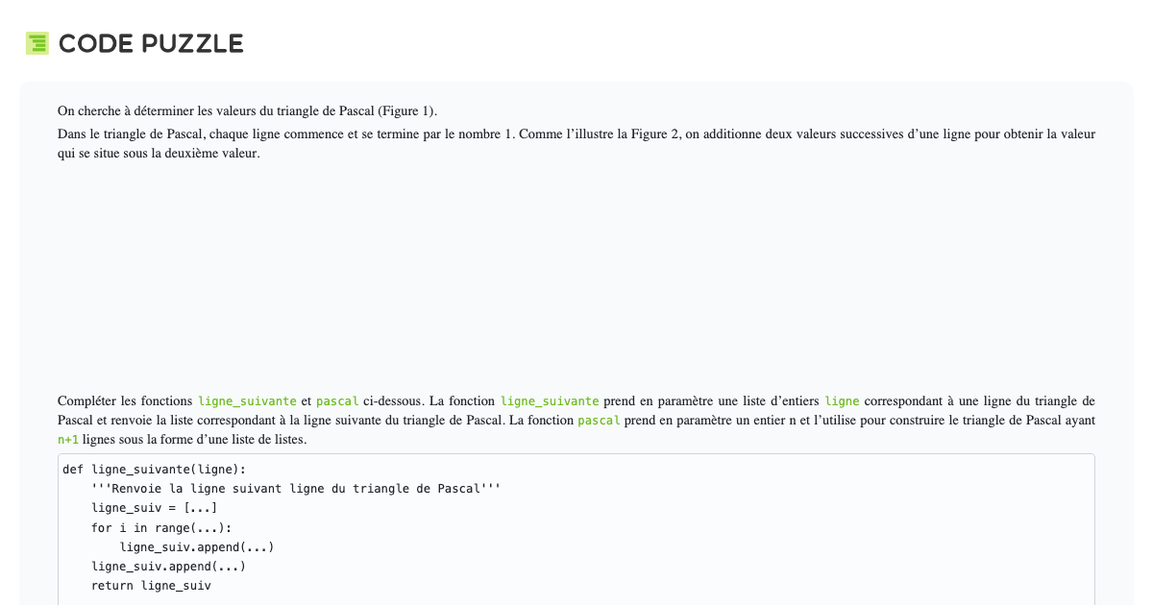Screen dimensions: 1153x605
Task: Click the append(...) line just above return
Action: point(168,566)
